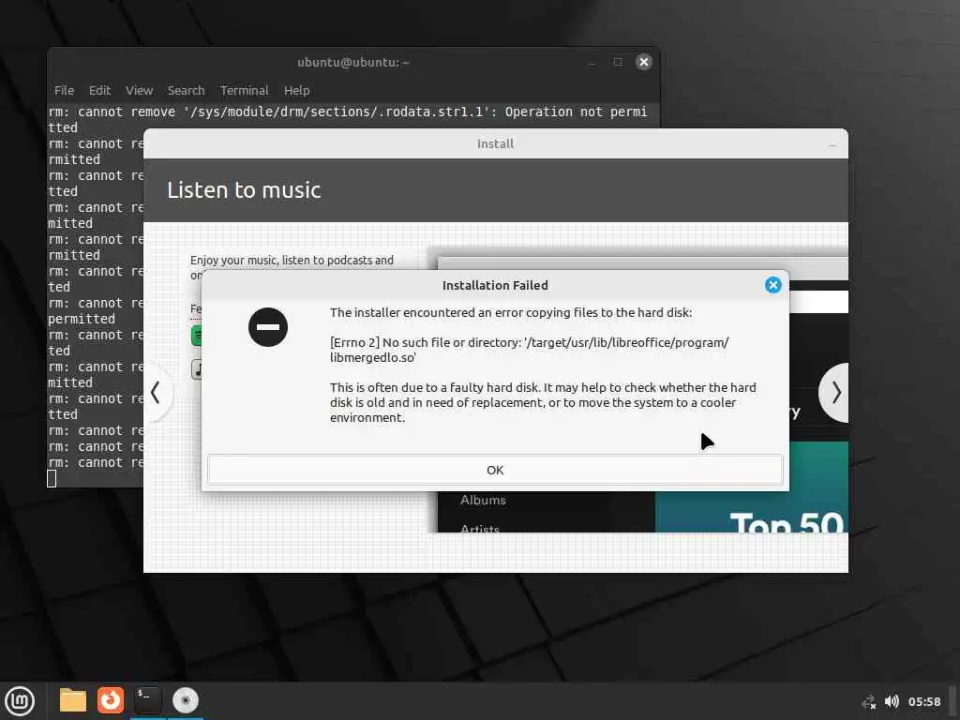The height and width of the screenshot is (720, 960).
Task: Click the music note app icon on the slide
Action: coord(197,369)
